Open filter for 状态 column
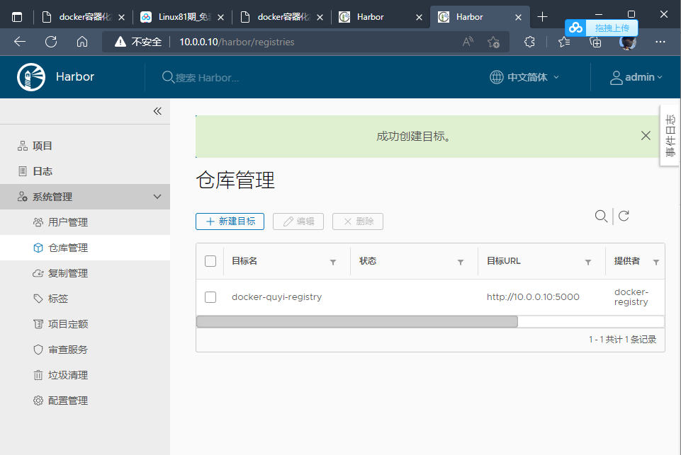The height and width of the screenshot is (455, 681). click(461, 262)
